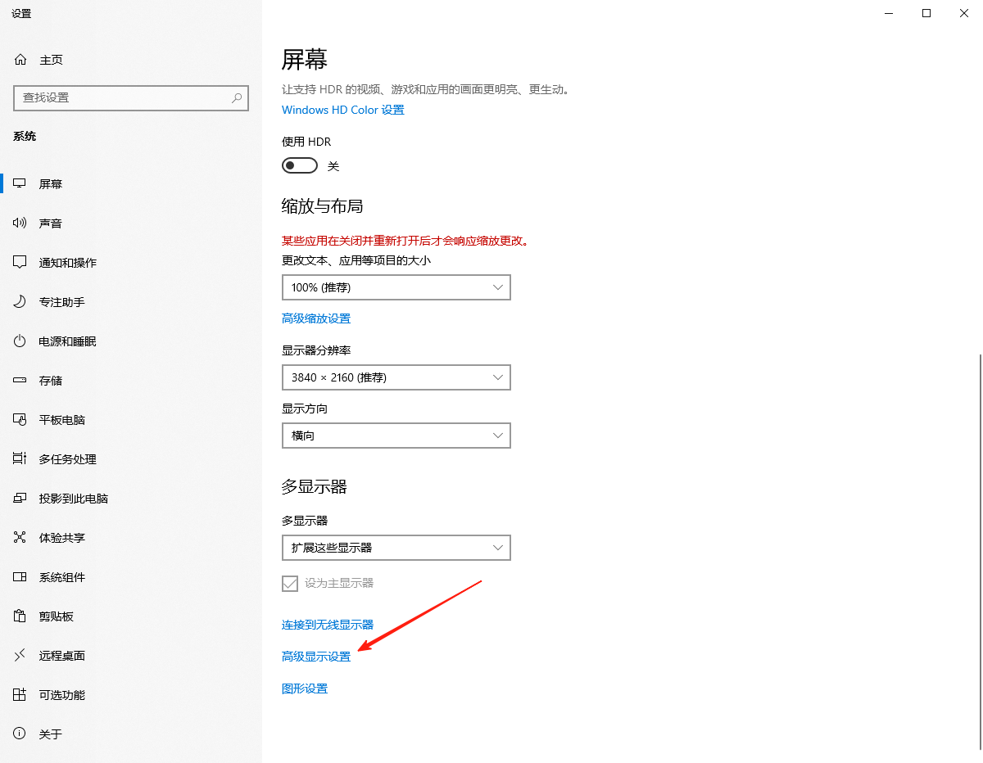Toggle the 使用 HDR switch
The image size is (983, 763).
(299, 166)
